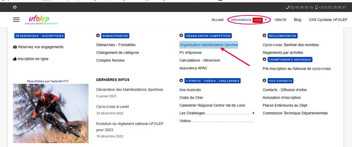
Task: Open Organisation Manifestation Sportive link
Action: 208,45
